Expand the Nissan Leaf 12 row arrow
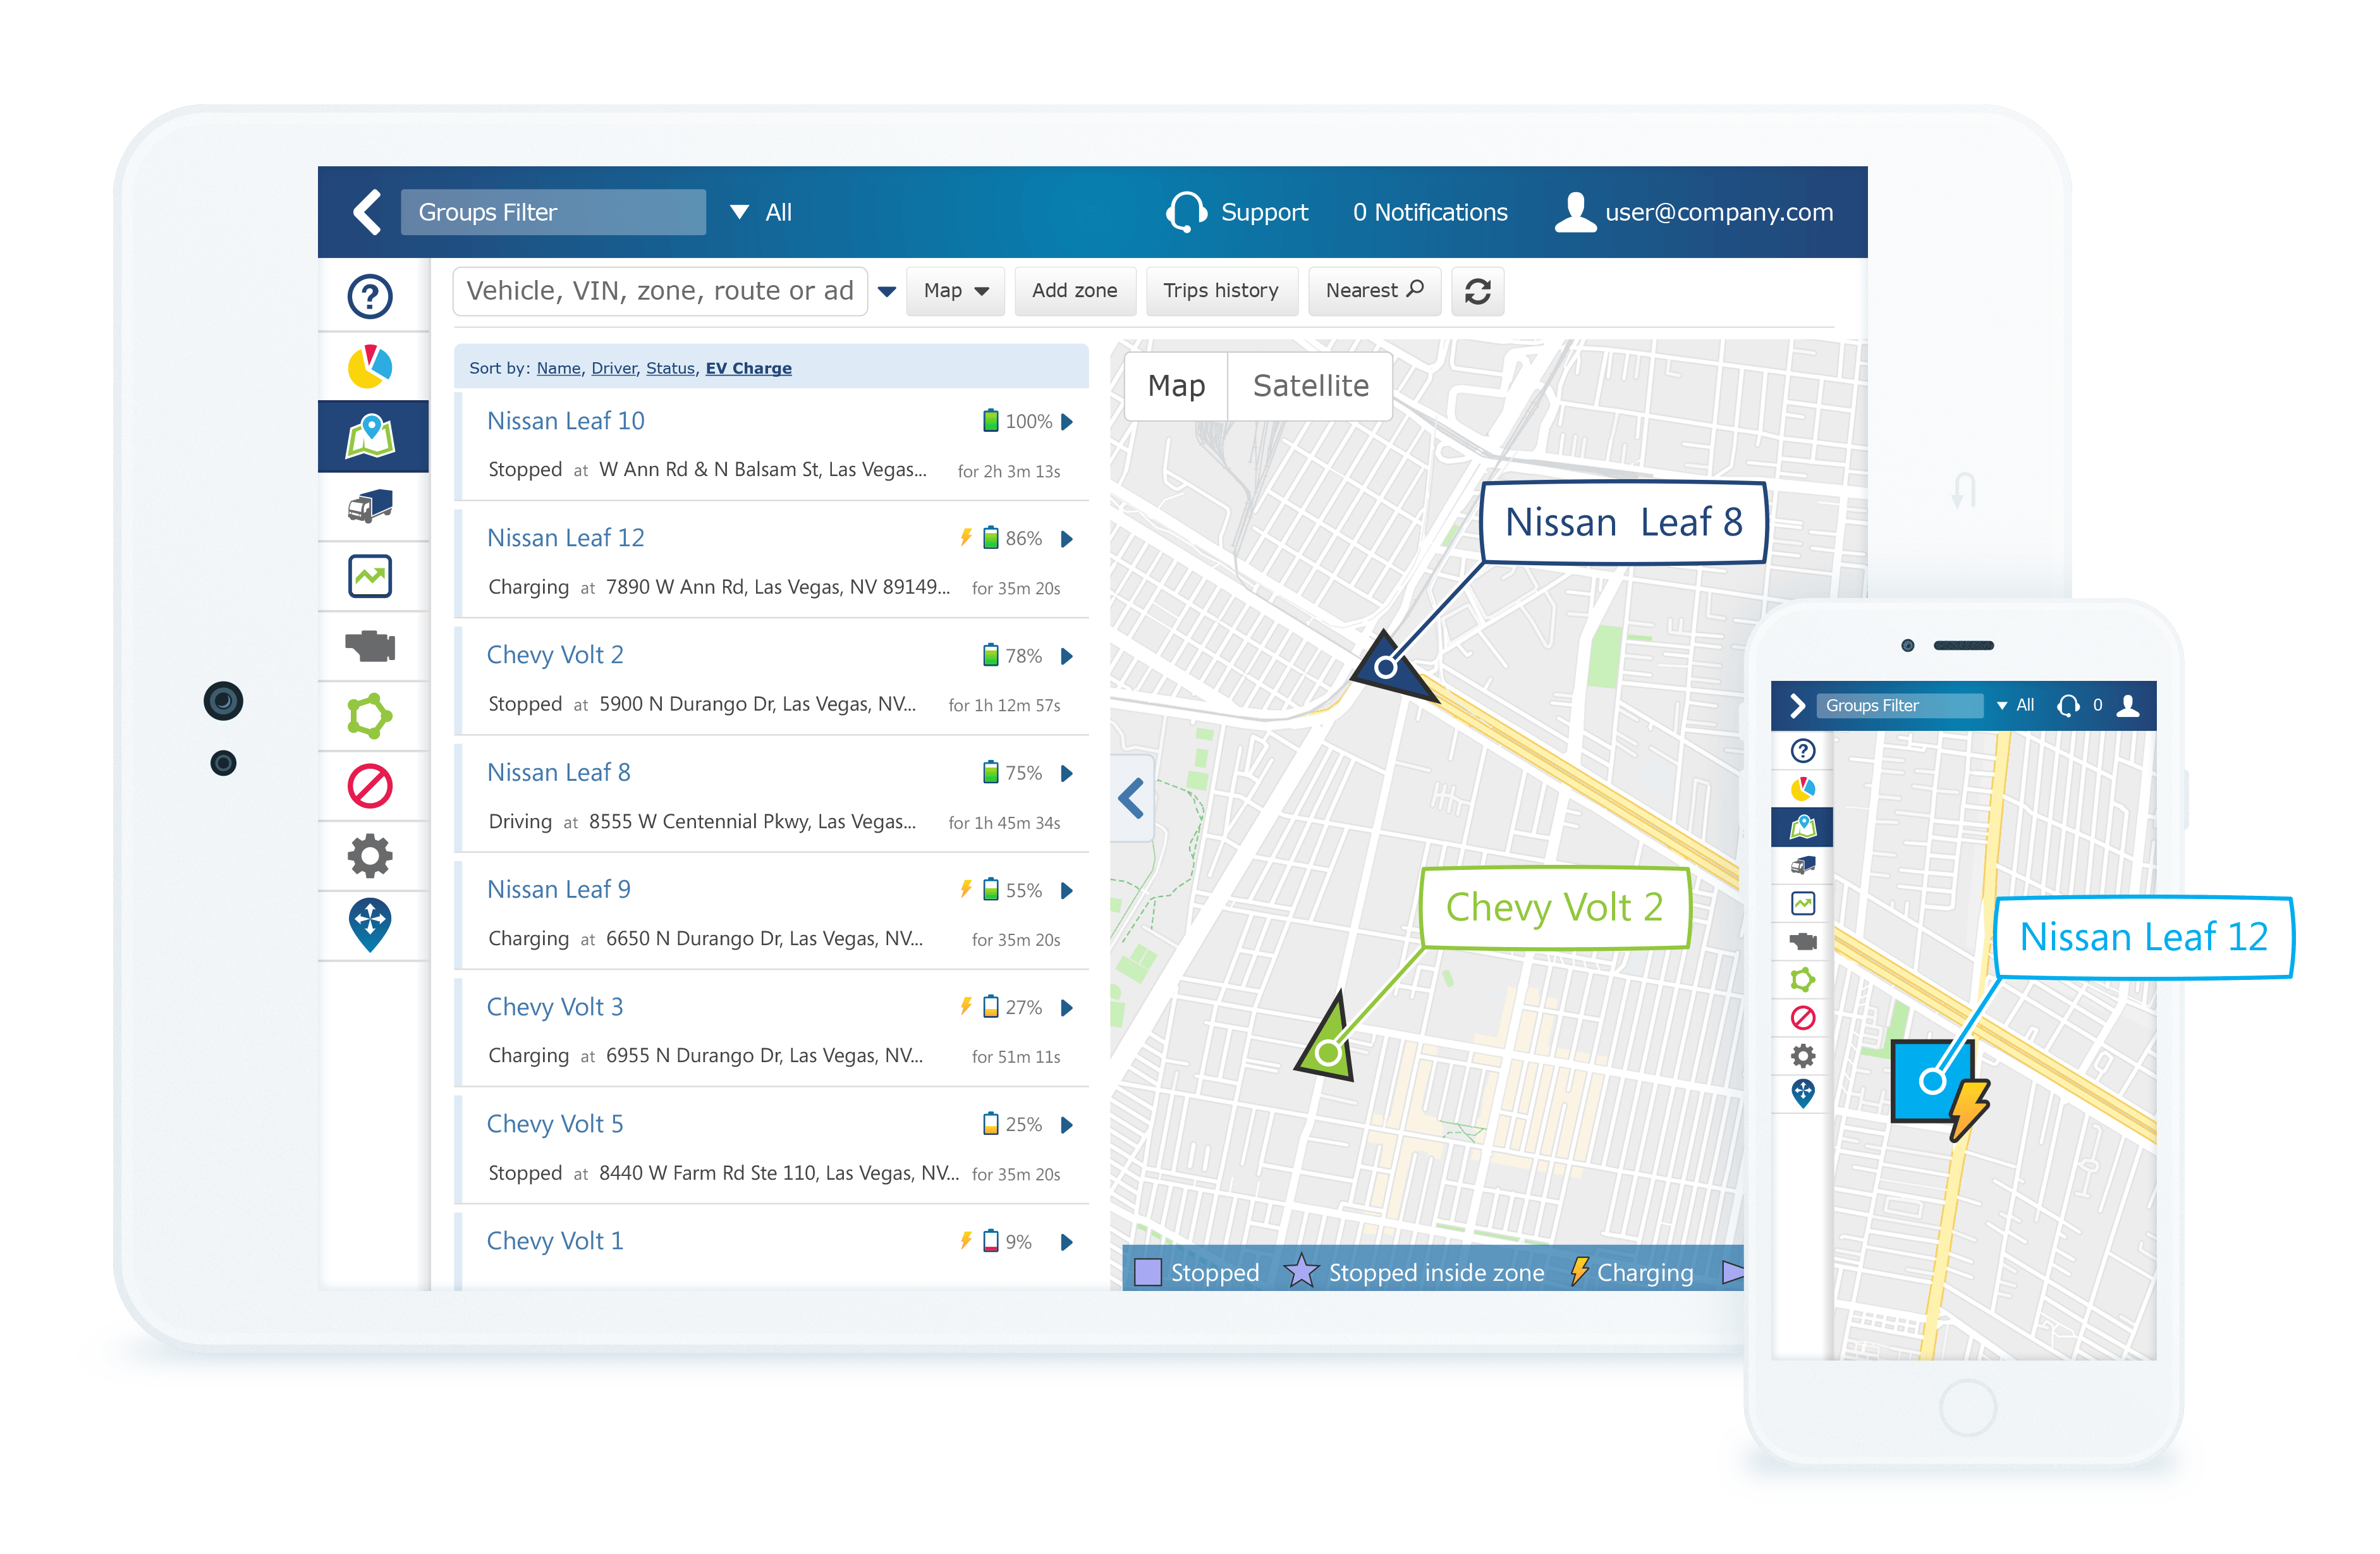Viewport: 2380px width, 1554px height. (x=1067, y=539)
